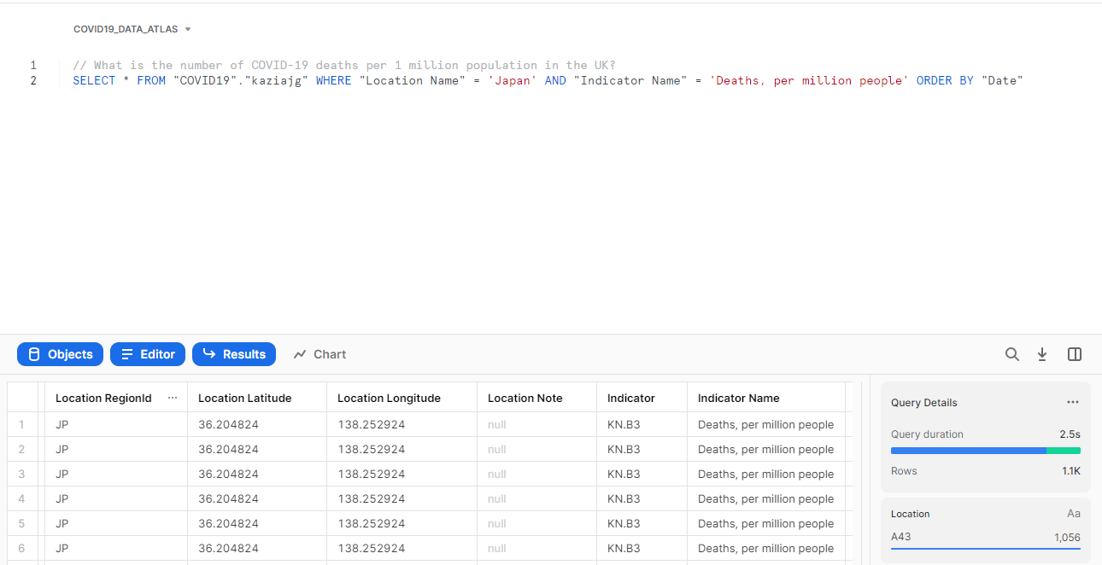Click the Location column stats card title
Viewport: 1102px width, 565px height.
click(x=910, y=514)
